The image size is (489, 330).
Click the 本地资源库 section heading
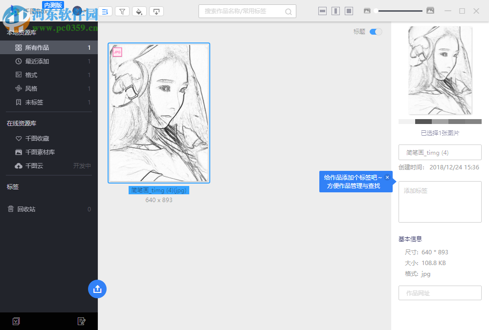click(22, 32)
